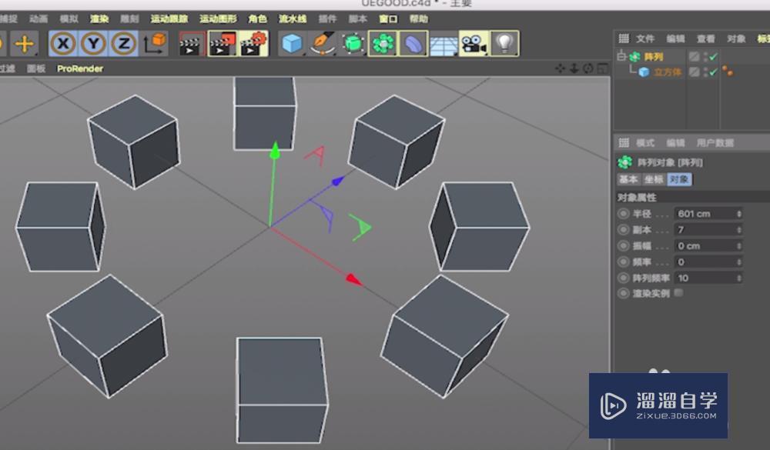
Task: Toggle the 立方体 green enable checkmark
Action: pyautogui.click(x=714, y=72)
